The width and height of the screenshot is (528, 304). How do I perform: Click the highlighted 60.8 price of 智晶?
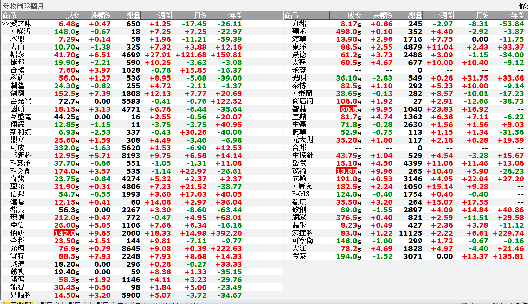[348, 109]
